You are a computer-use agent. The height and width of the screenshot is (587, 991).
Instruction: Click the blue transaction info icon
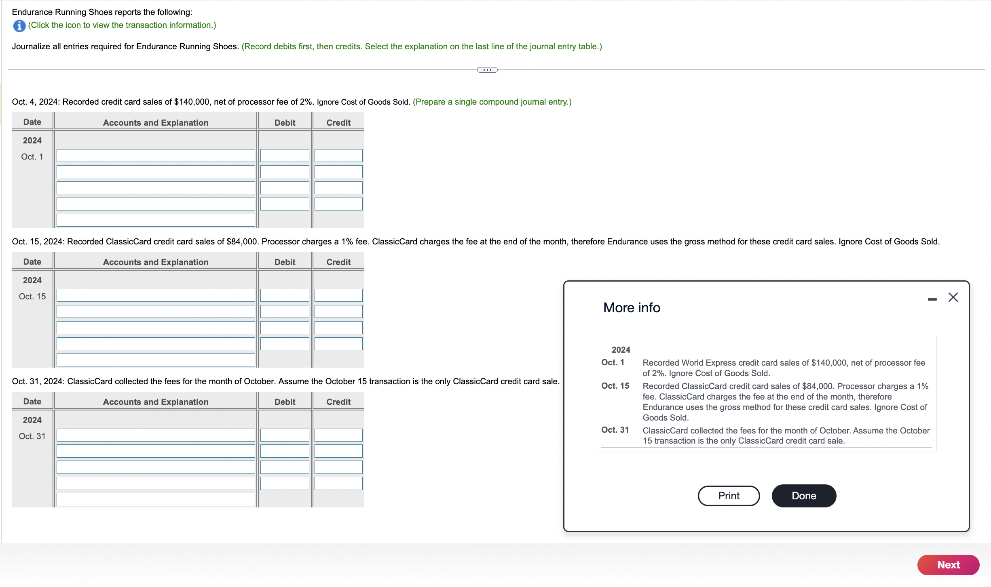pos(19,26)
